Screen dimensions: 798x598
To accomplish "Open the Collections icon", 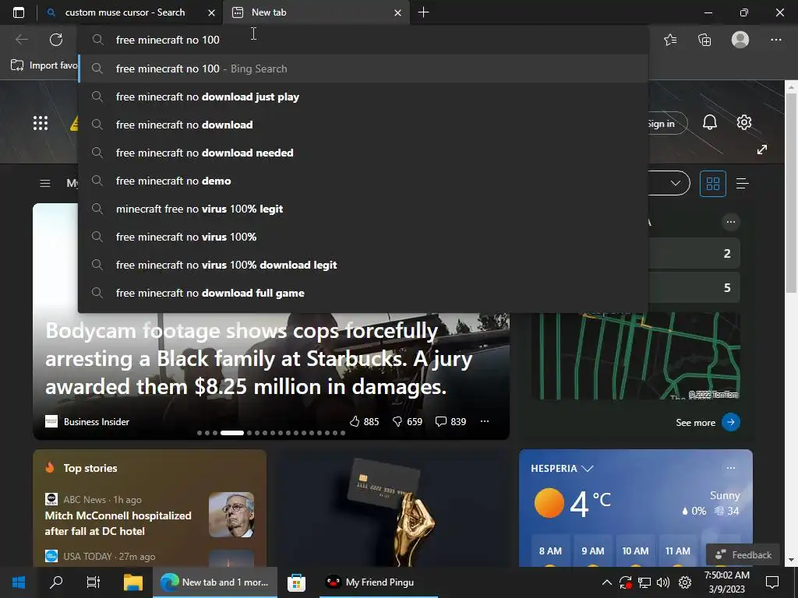I will [704, 40].
